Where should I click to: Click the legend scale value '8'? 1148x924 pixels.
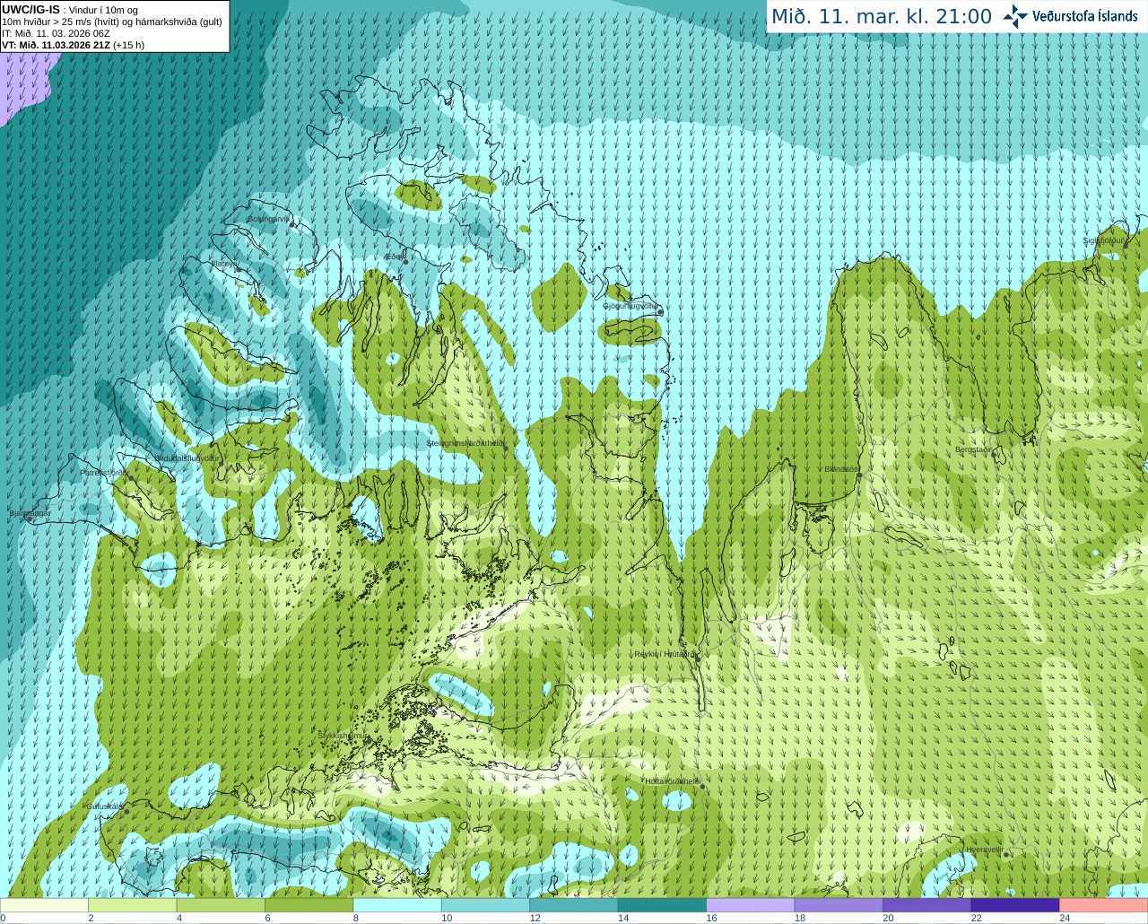click(356, 918)
